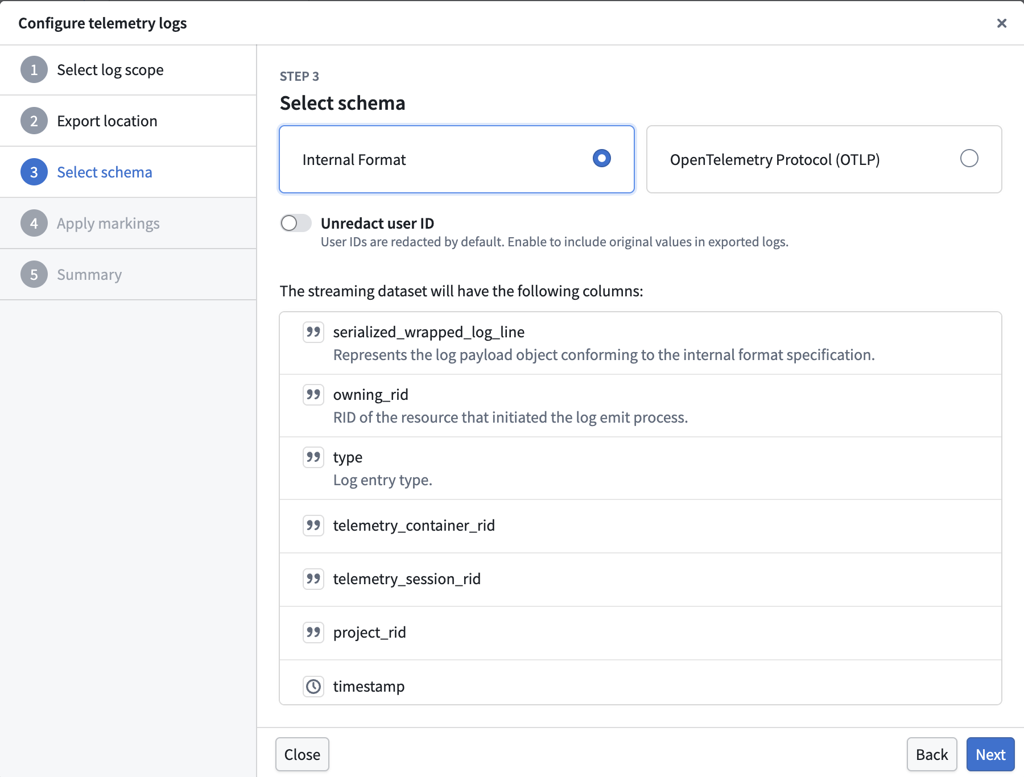Go back to previous step
Viewport: 1024px width, 777px height.
932,754
